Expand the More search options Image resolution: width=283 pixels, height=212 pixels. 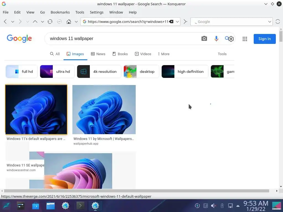coord(164,54)
